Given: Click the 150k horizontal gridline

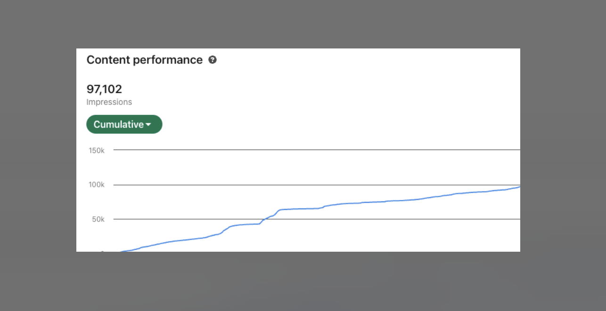Looking at the screenshot, I should pyautogui.click(x=316, y=150).
